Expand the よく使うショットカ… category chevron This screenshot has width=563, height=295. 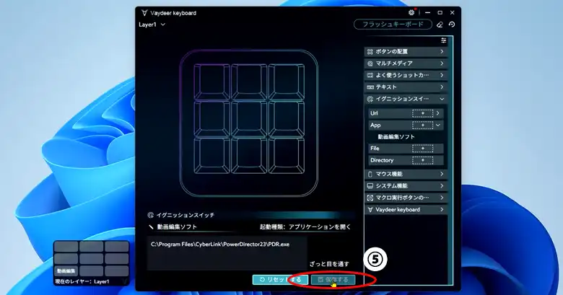(442, 75)
